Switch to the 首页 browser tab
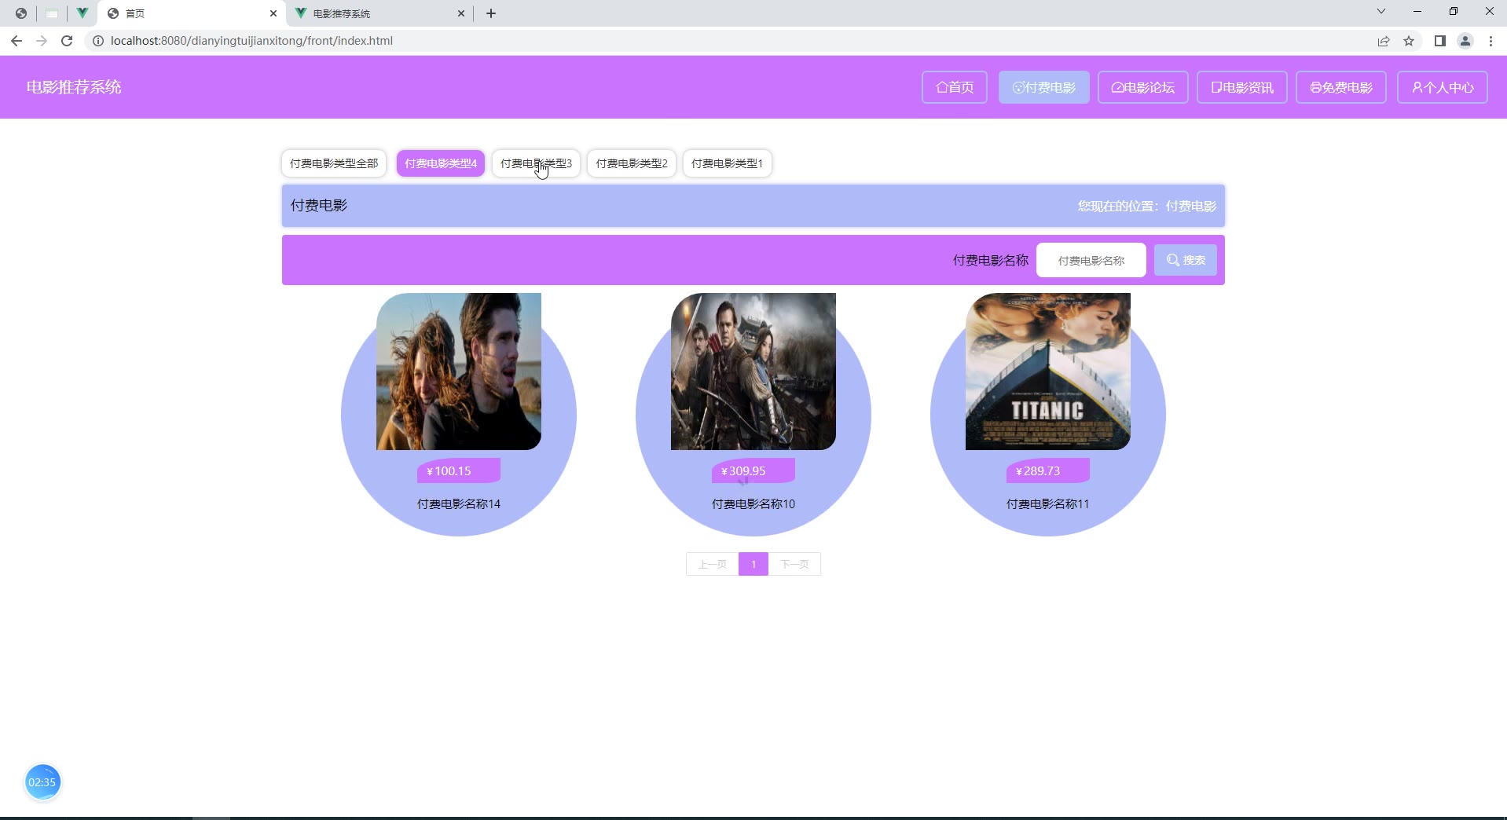 click(x=192, y=13)
